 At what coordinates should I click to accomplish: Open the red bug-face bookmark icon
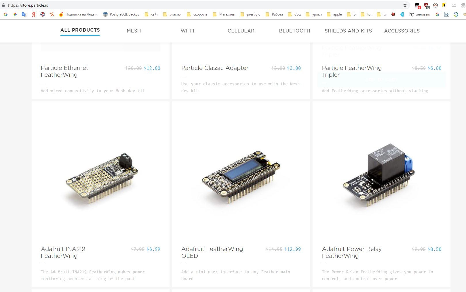pos(393,14)
